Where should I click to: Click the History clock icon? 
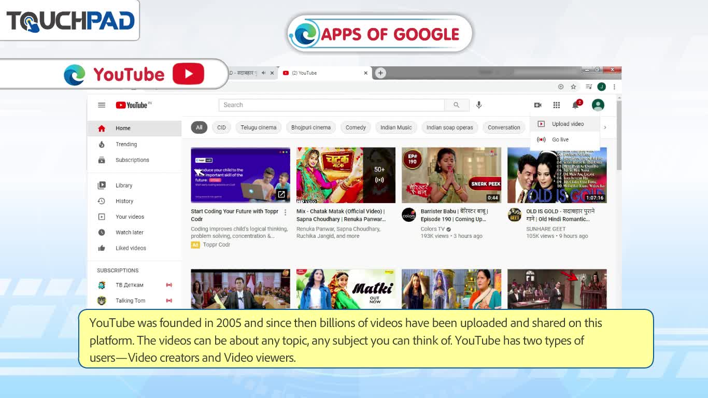coord(102,201)
